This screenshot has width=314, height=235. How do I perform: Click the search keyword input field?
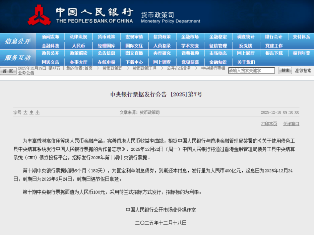(x=251, y=71)
